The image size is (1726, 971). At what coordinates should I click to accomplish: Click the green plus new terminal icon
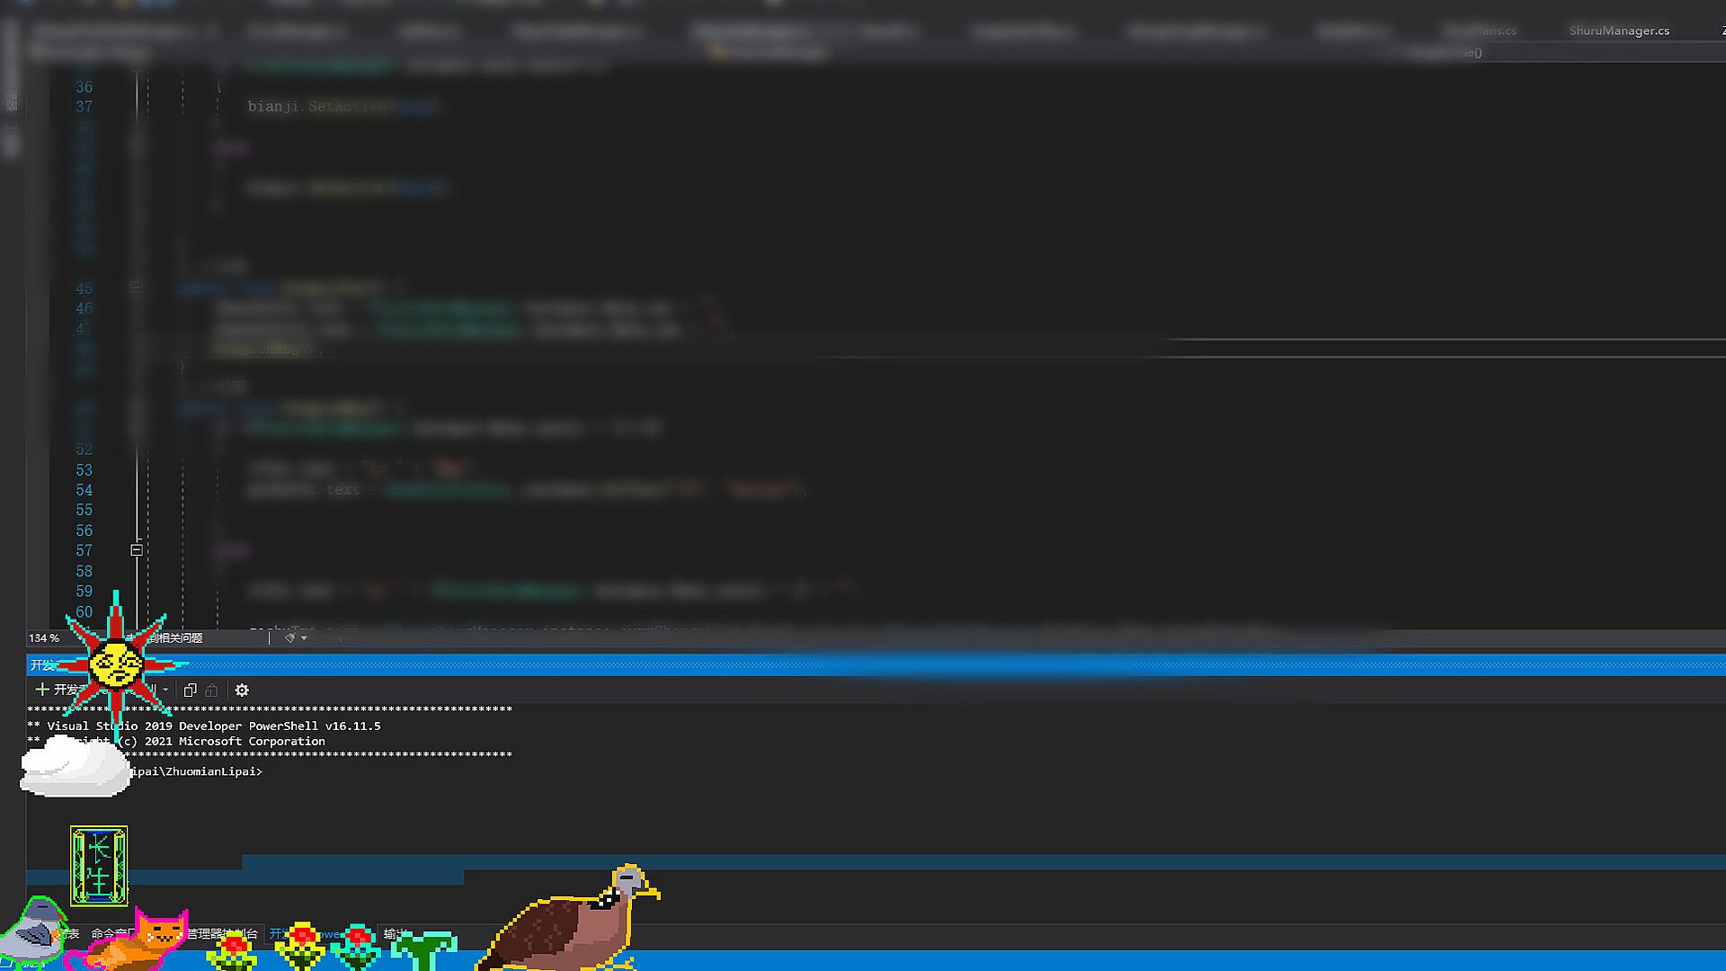41,690
